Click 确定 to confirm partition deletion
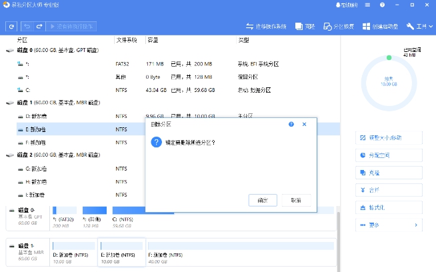 [x=262, y=200]
